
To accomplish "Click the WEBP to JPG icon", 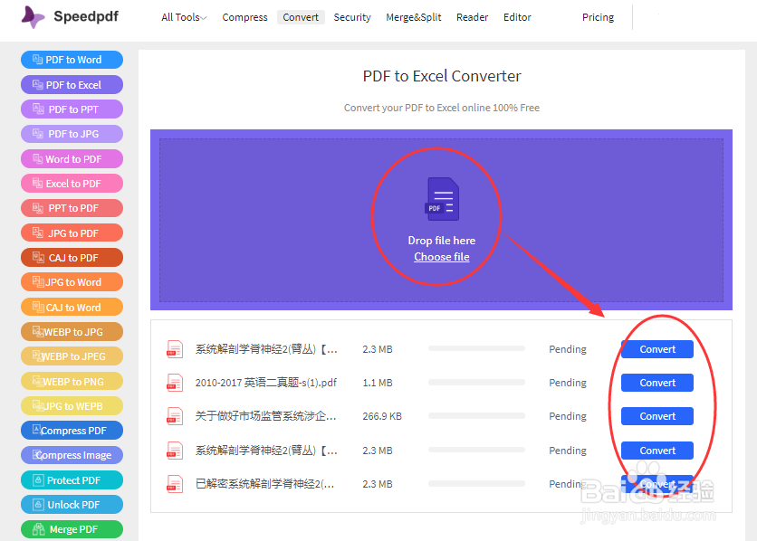I will [x=38, y=331].
